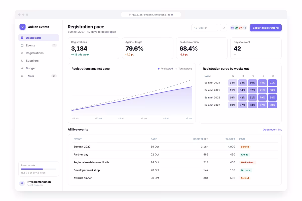Click the Events count badge 12

54,45
